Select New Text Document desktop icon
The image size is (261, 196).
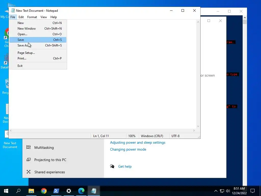[10, 139]
